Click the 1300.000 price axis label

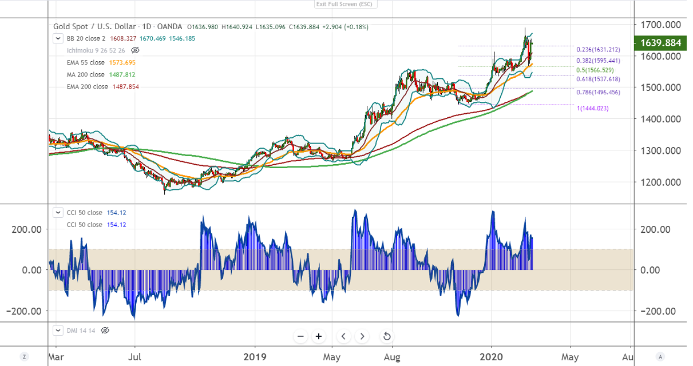[x=660, y=151]
